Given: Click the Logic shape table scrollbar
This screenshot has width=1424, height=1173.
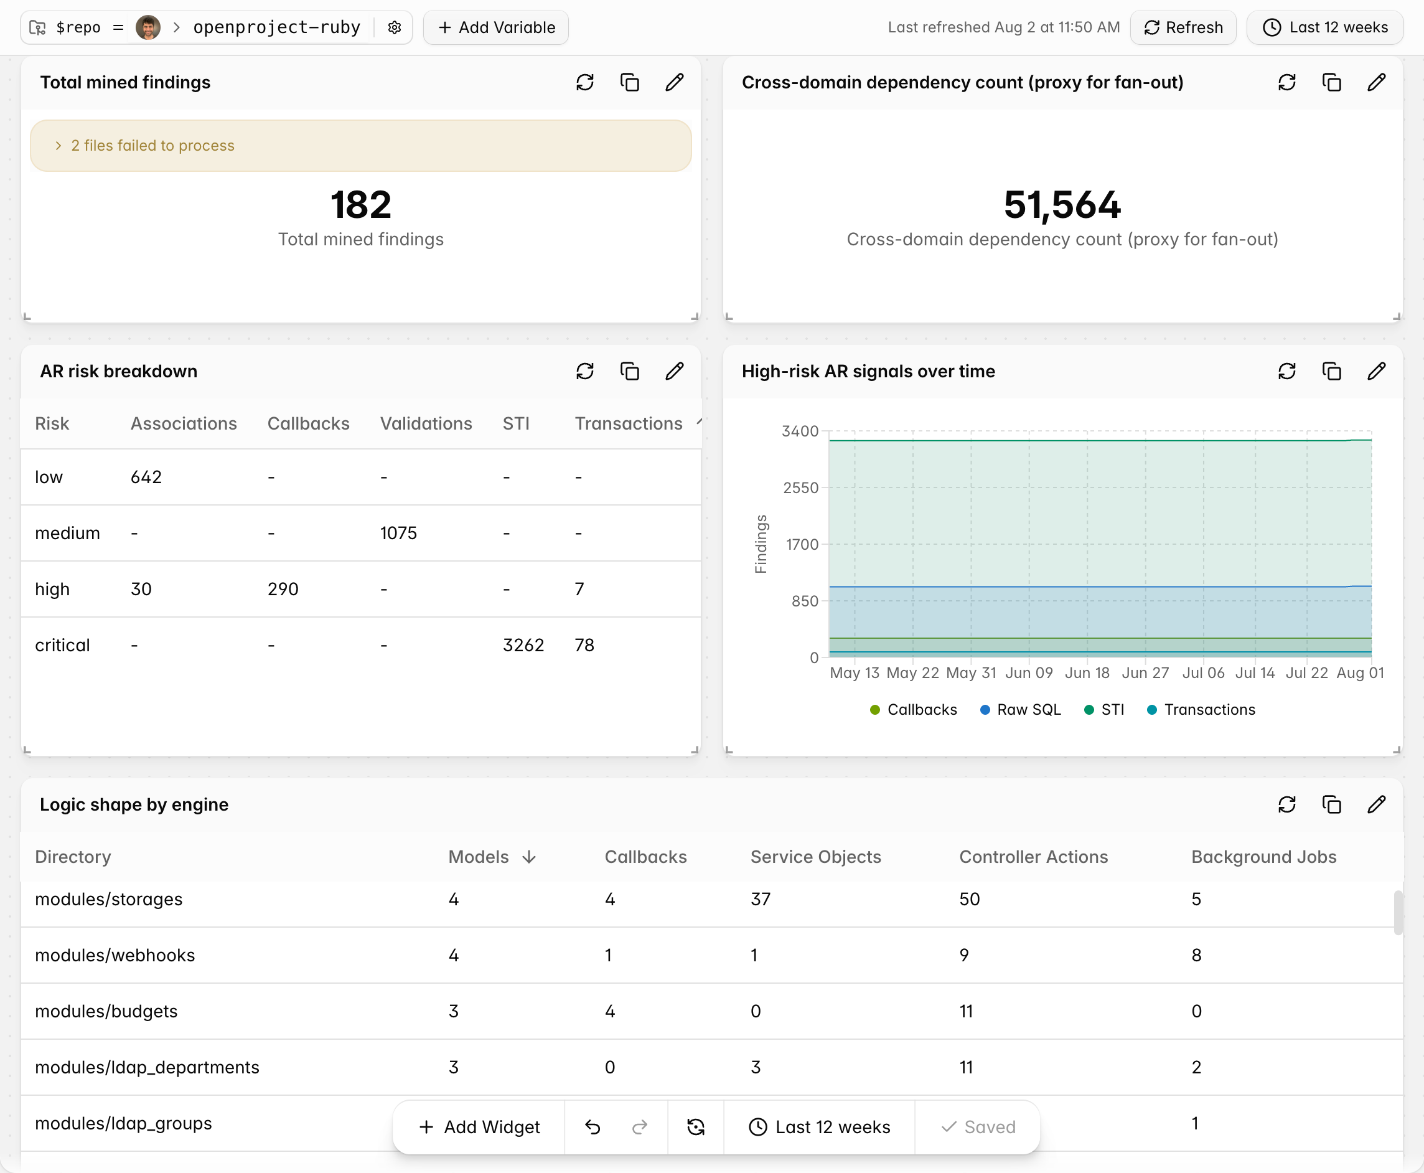Looking at the screenshot, I should coord(1398,913).
